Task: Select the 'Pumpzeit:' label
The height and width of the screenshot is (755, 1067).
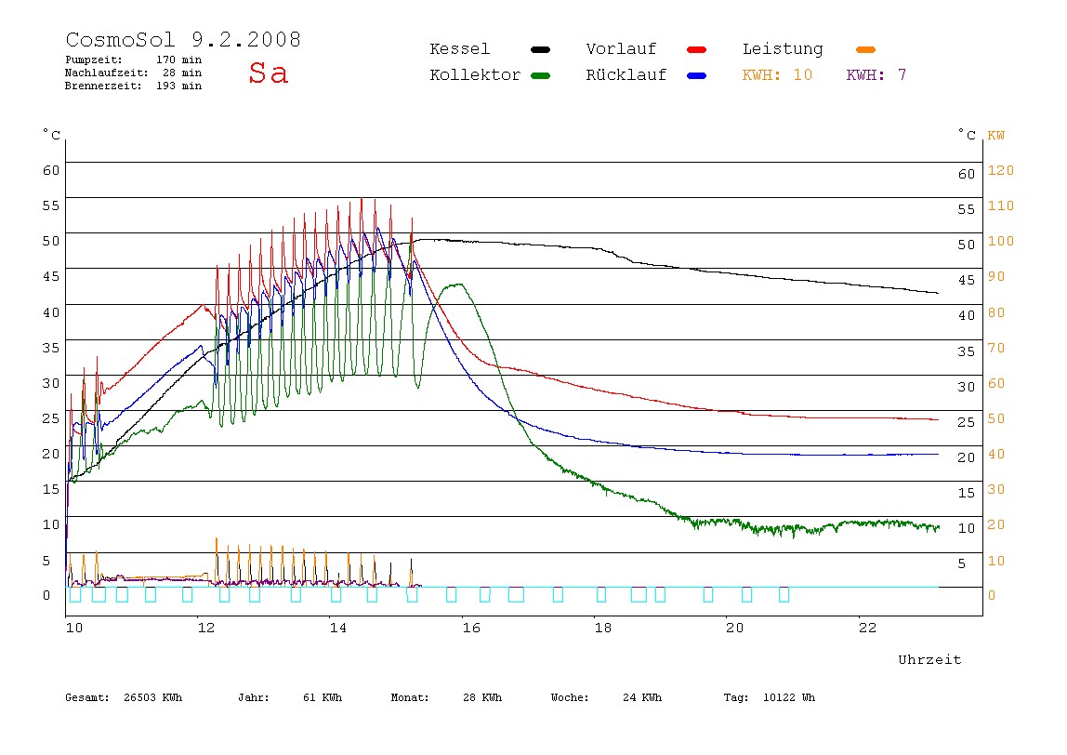Action: click(x=94, y=60)
